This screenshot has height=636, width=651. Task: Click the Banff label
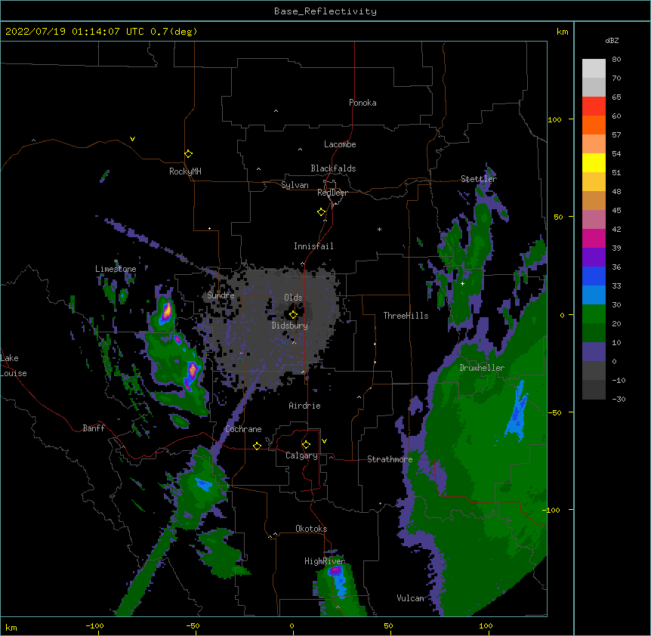coord(94,428)
